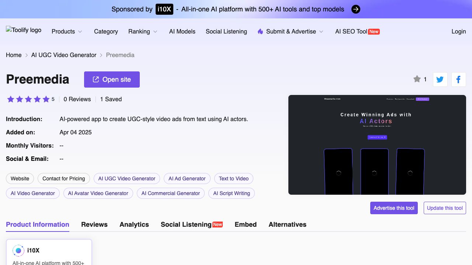Select the AI Ad Generator tag
472x265 pixels.
coord(187,179)
